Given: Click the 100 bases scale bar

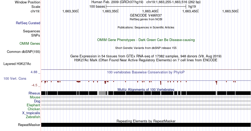Looking at the screenshot, I should (146, 7).
